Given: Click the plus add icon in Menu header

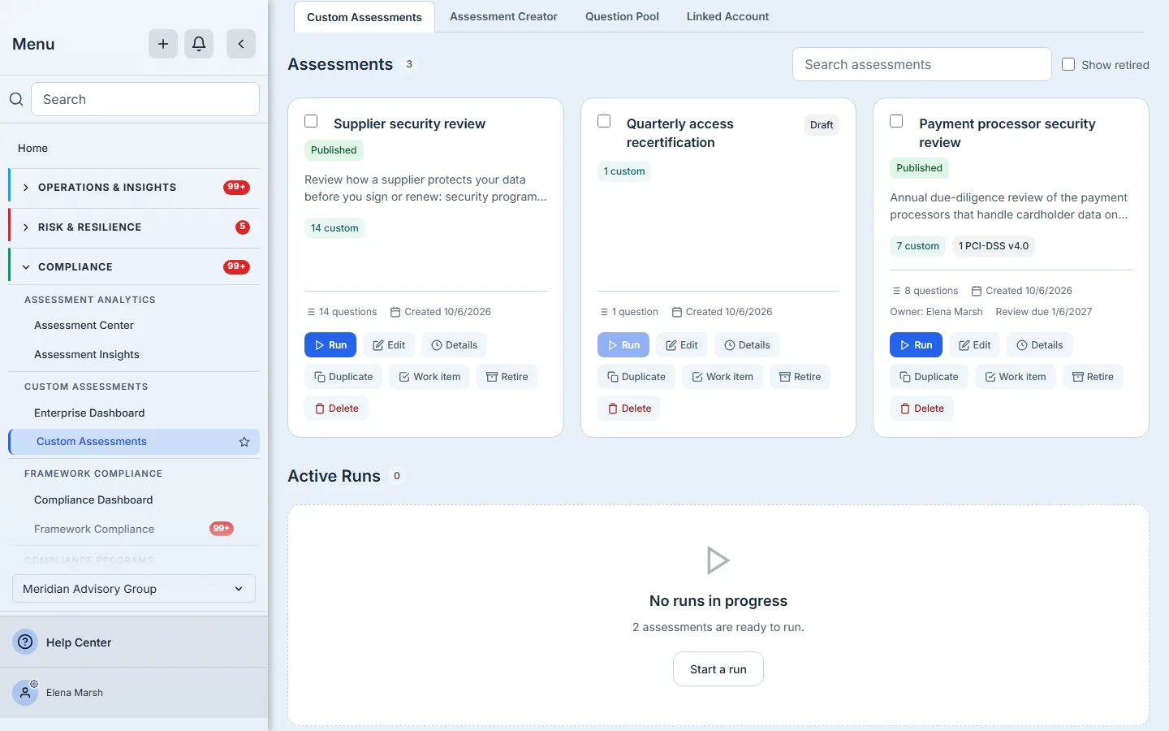Looking at the screenshot, I should 163,44.
